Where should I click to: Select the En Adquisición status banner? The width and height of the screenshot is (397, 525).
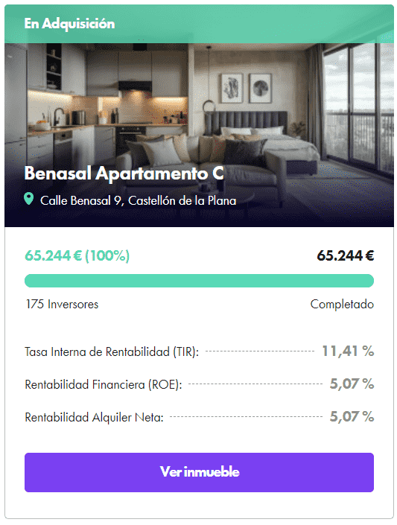199,24
